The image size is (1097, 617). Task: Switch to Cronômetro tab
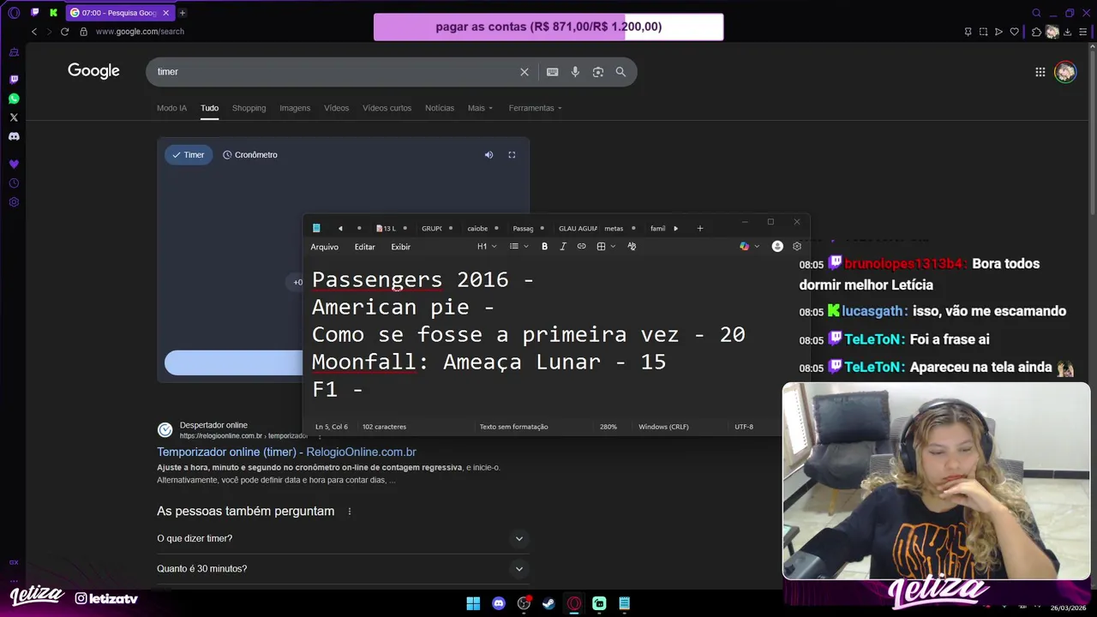(250, 155)
